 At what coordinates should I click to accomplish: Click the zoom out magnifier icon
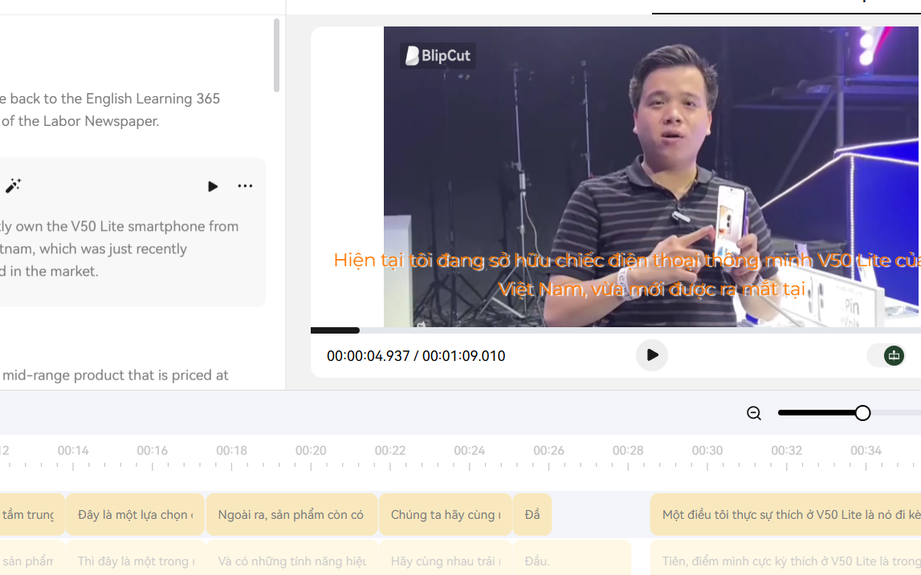[x=754, y=413]
